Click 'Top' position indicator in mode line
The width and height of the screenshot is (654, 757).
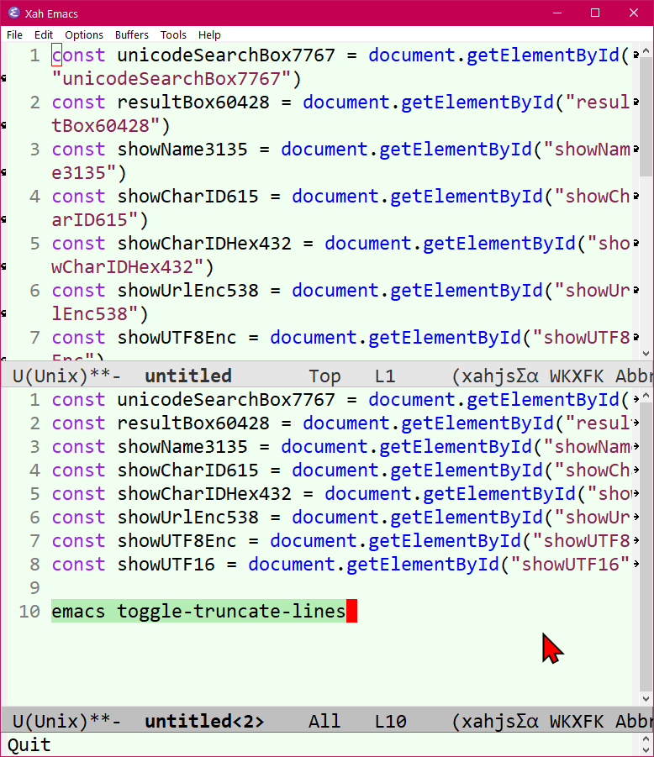click(x=324, y=376)
